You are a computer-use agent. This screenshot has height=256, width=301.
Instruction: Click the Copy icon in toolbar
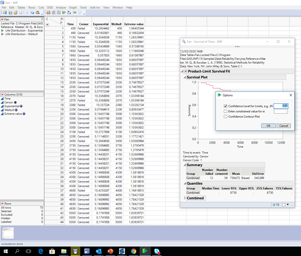tap(32, 13)
